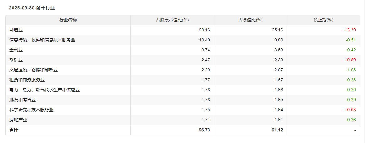365x143 pixels.
Task: Select 电力、热力、燃气及水生产和供应业 cell
Action: tap(45, 90)
